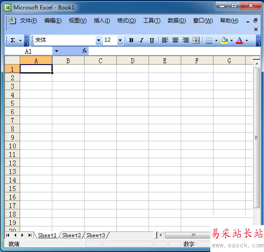264x252 pixels.
Task: Close the workbook with the X
Action: [x=256, y=29]
